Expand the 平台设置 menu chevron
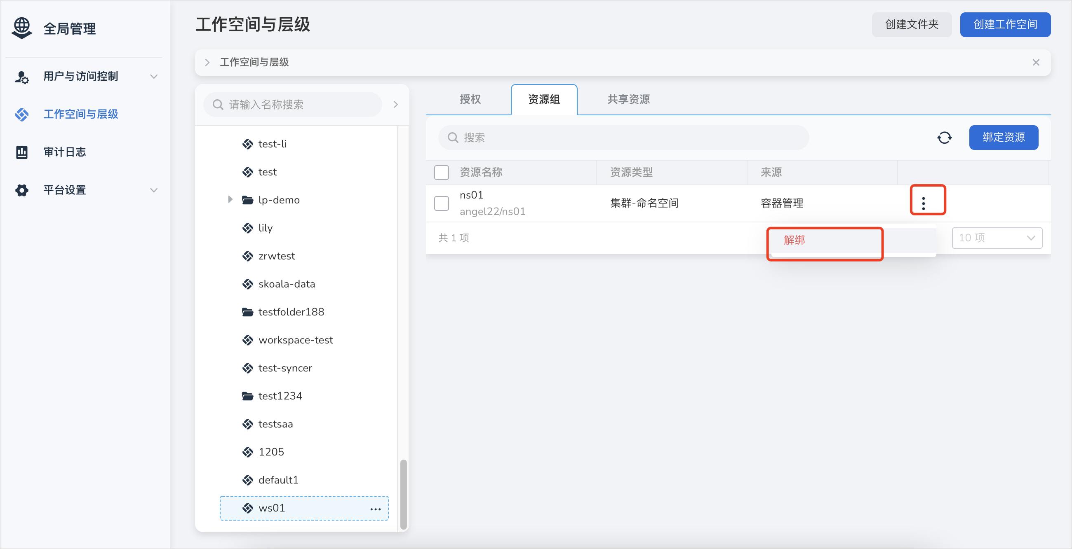 153,190
